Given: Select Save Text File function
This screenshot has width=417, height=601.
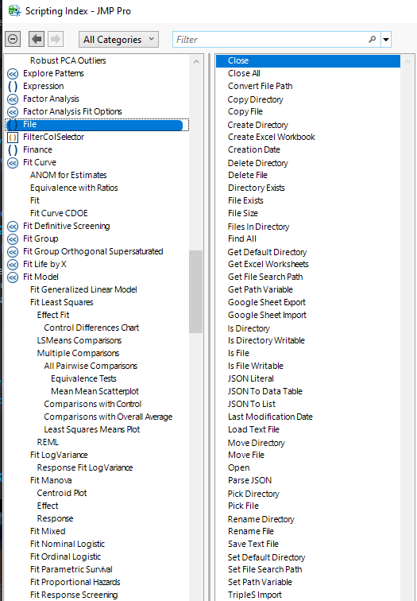Looking at the screenshot, I should coord(253,544).
